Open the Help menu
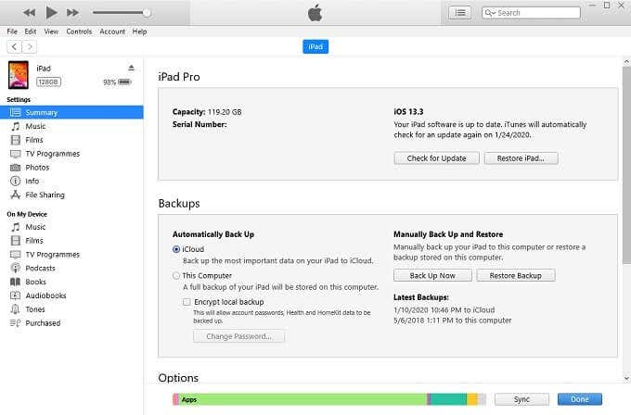 139,31
